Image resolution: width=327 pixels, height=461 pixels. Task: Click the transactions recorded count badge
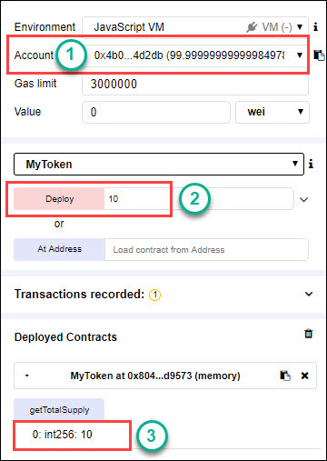point(155,295)
